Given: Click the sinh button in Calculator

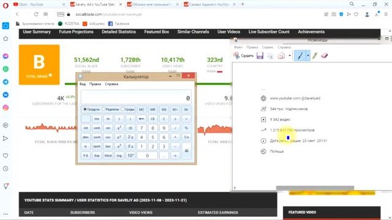Looking at the screenshot, I should tap(97, 128).
